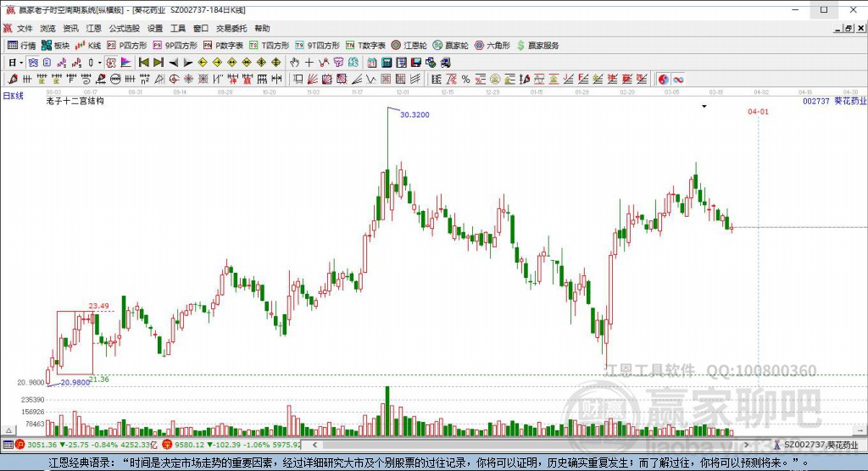Click the pink flag icon in toolbar
The image size is (868, 471).
125,63
